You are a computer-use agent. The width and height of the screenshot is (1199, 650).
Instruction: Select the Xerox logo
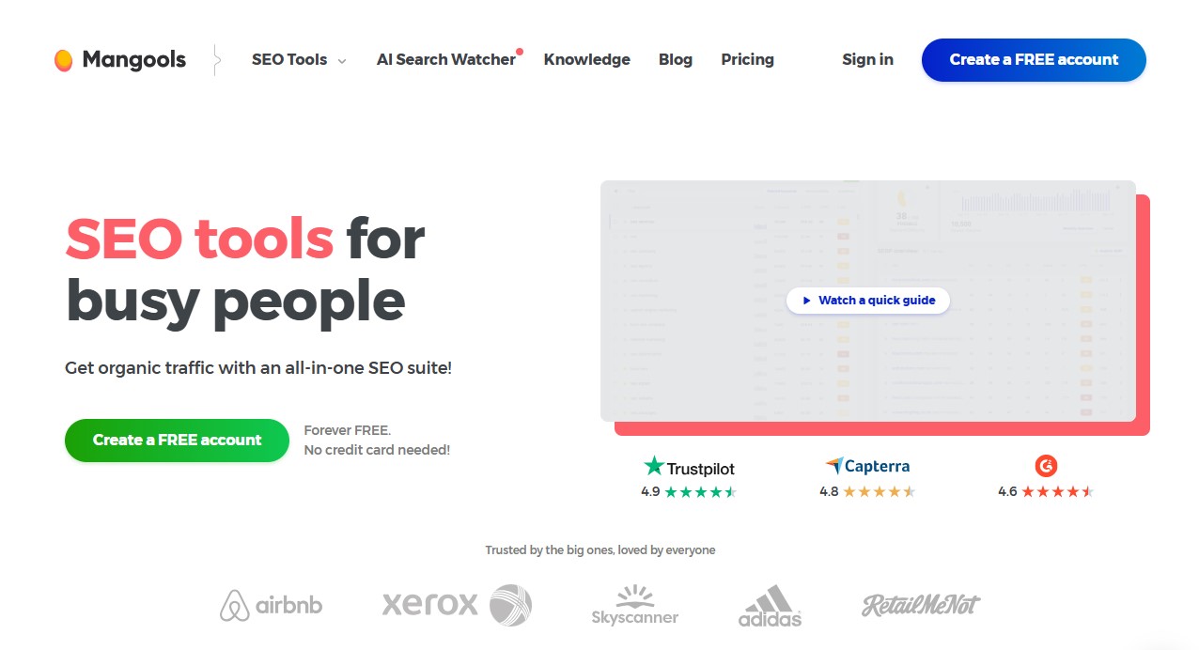point(456,605)
